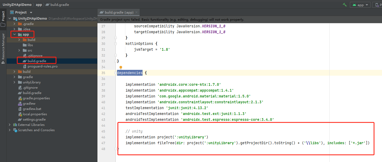Select the UnityZHApiDemo project root row
The image size is (382, 162).
[52, 19]
